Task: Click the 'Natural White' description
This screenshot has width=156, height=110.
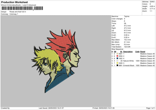Action: pyautogui.click(x=128, y=61)
